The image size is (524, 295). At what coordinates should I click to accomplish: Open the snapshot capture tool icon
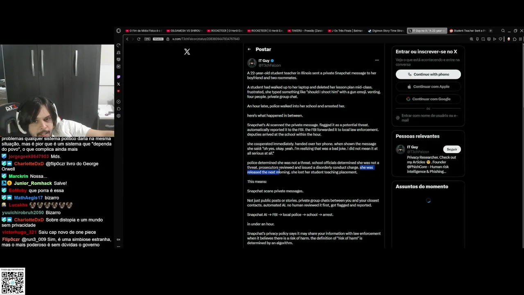pos(483,39)
